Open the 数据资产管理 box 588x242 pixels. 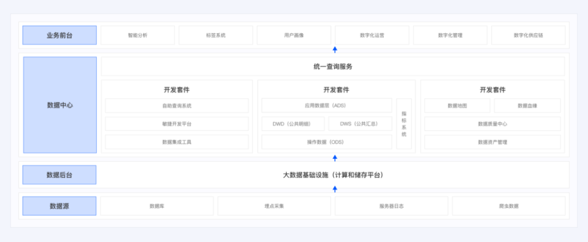[492, 142]
